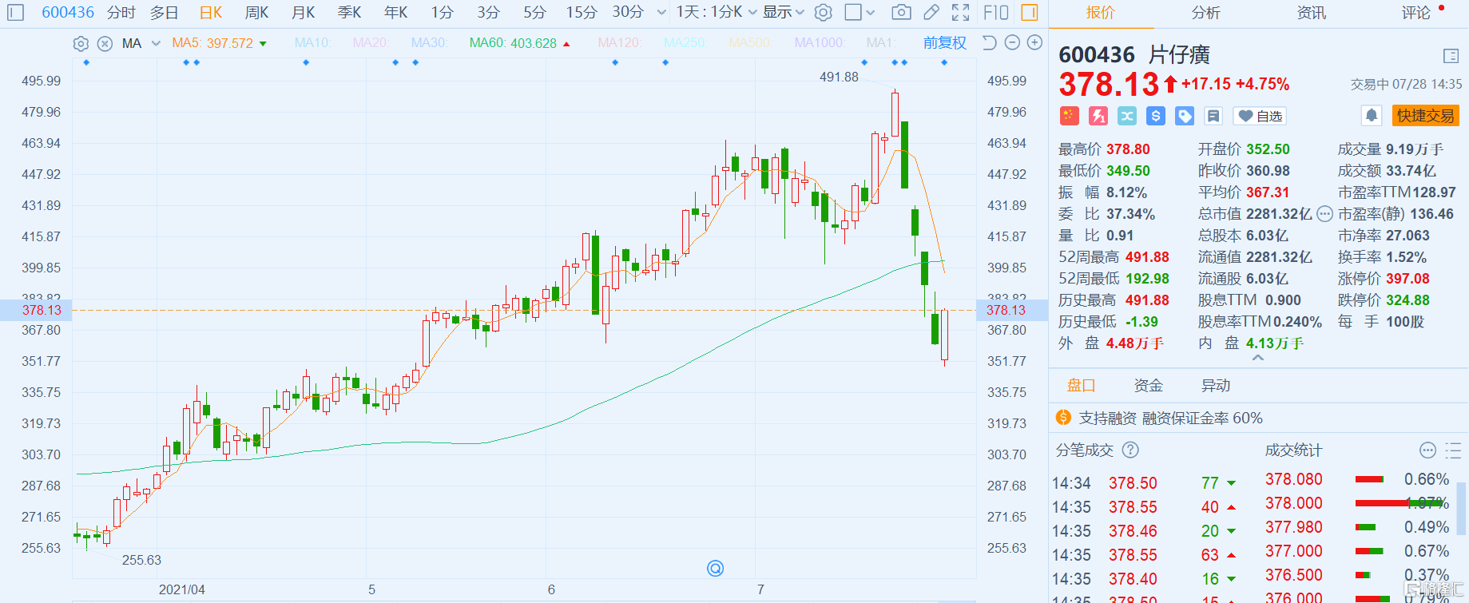Toggle the MA20 moving average line
Image resolution: width=1469 pixels, height=603 pixels.
click(x=371, y=43)
